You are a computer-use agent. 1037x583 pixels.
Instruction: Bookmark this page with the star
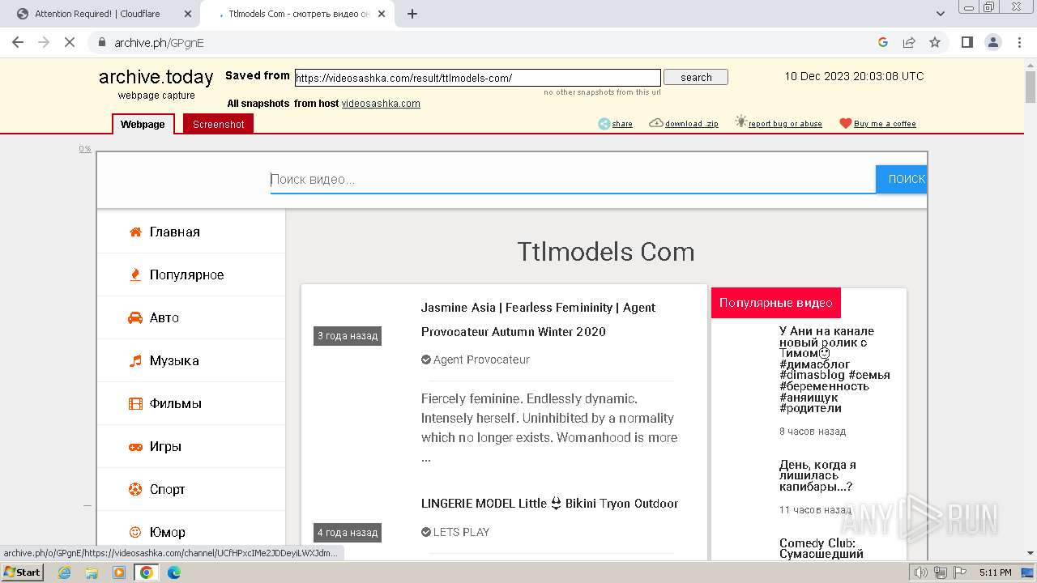935,42
